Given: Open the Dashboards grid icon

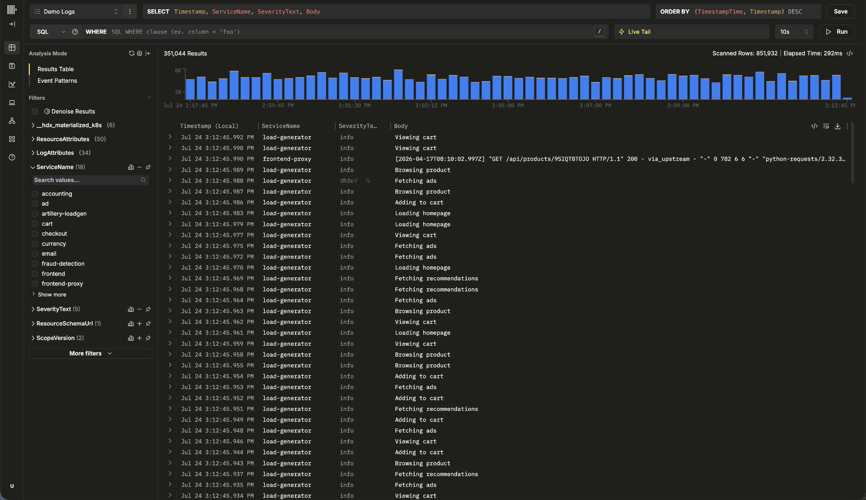Looking at the screenshot, I should [12, 139].
